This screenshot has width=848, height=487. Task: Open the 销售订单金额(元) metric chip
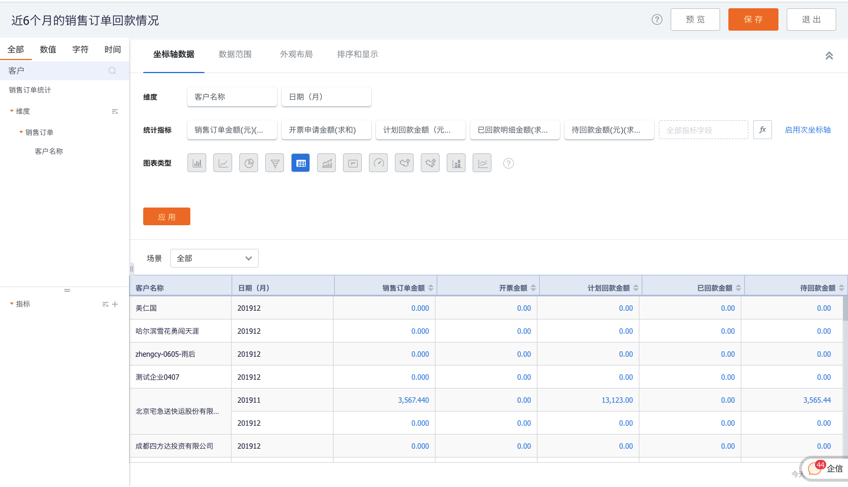pyautogui.click(x=232, y=130)
